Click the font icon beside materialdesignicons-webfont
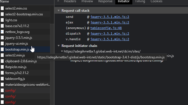The width and height of the screenshot is (188, 105). pyautogui.click(x=2, y=85)
